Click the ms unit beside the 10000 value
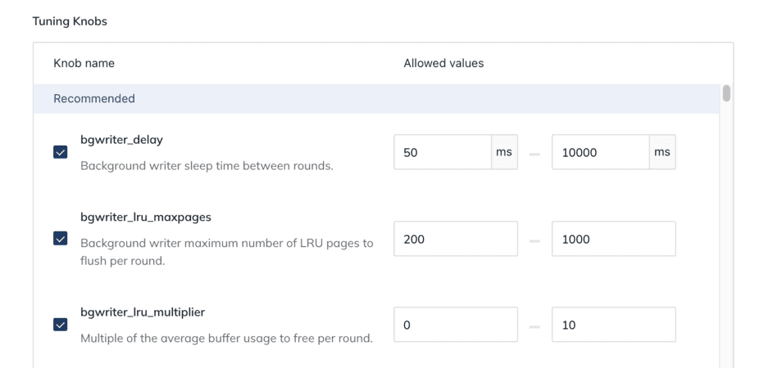The width and height of the screenshot is (764, 368). pyautogui.click(x=662, y=152)
